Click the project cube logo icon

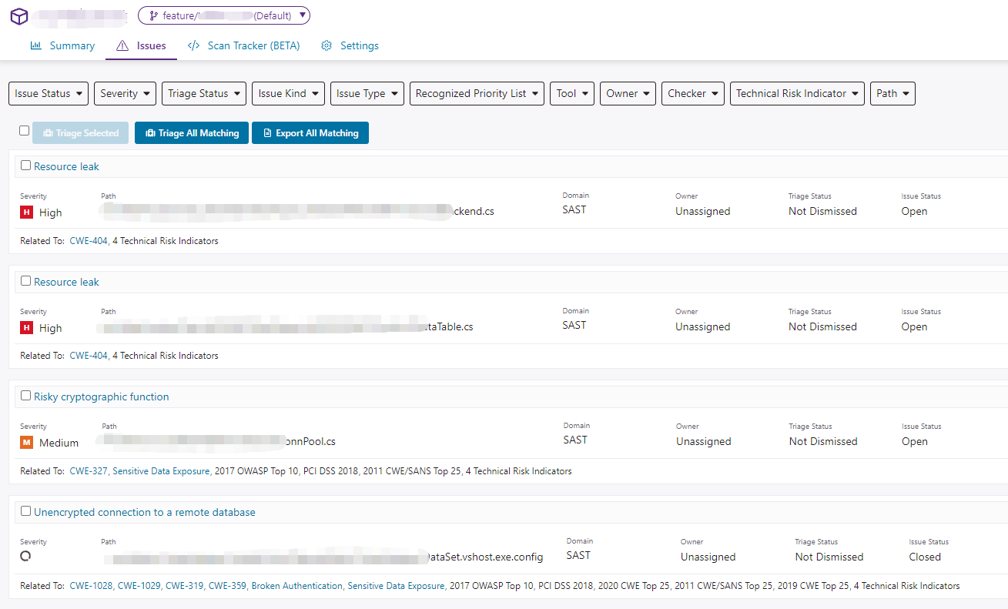[18, 16]
